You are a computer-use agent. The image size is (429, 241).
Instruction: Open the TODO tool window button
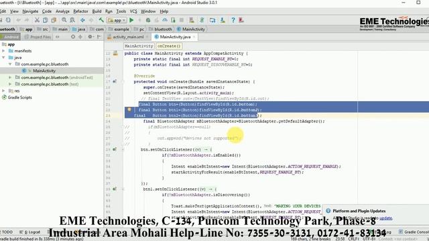pos(7,232)
